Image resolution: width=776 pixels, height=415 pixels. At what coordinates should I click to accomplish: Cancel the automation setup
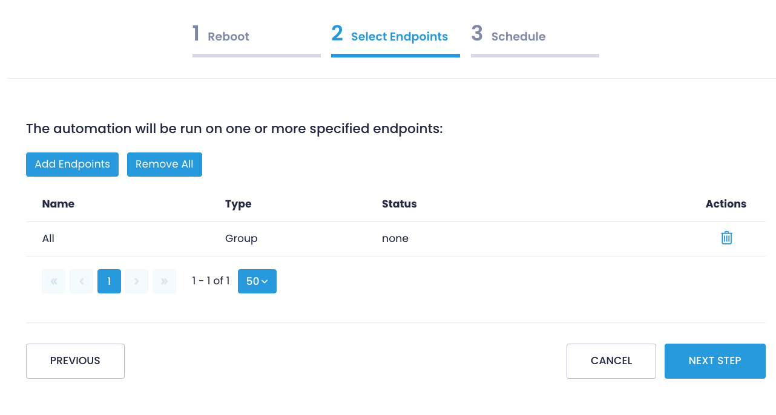click(611, 361)
